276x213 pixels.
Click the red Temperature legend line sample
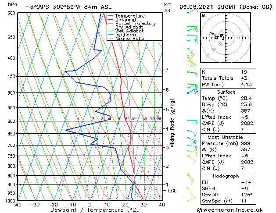click(x=110, y=15)
